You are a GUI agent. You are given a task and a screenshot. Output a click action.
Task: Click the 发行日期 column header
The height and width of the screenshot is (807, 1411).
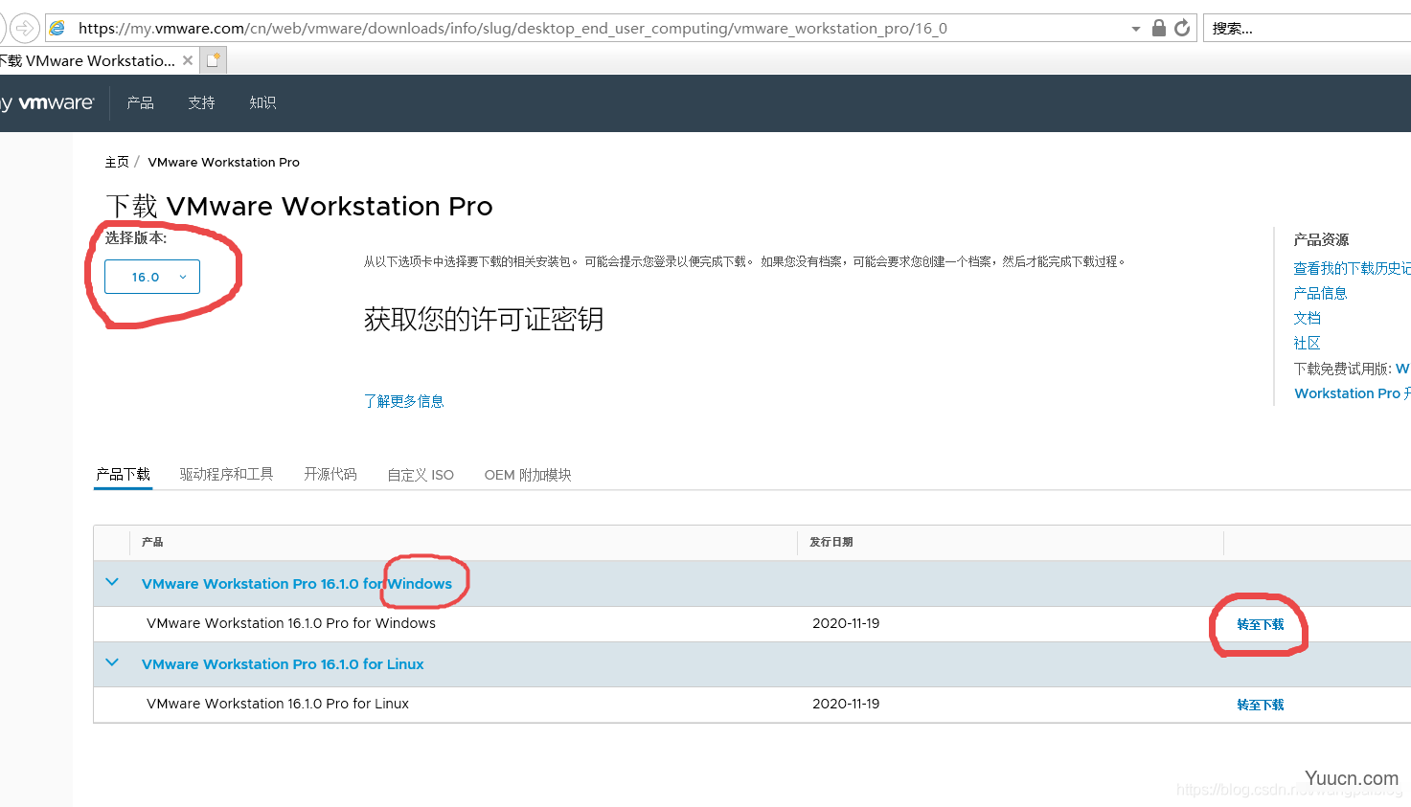pyautogui.click(x=831, y=542)
